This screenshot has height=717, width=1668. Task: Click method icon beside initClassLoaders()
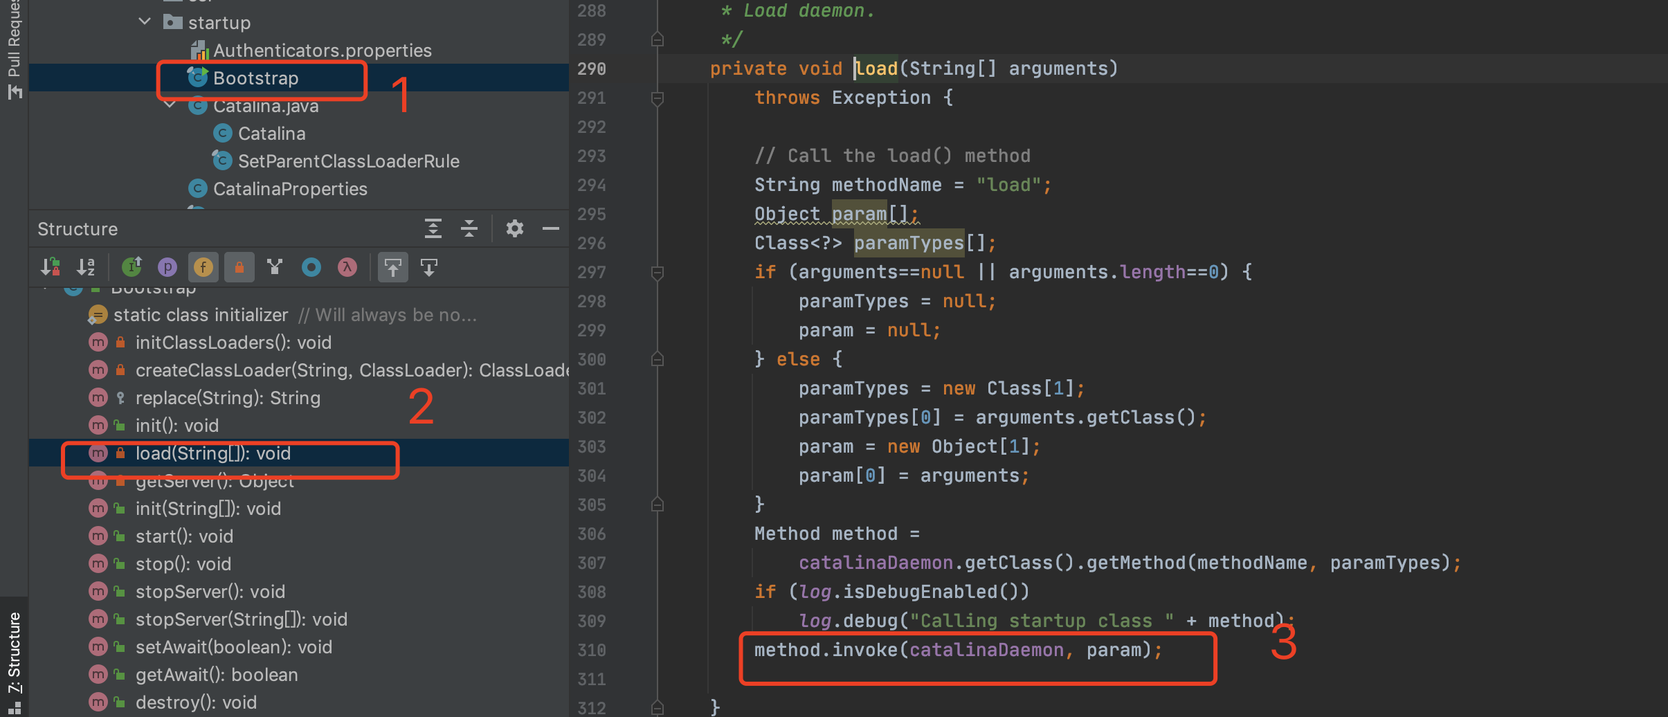coord(98,343)
